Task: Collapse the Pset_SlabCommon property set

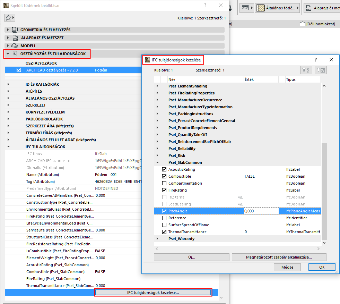Action: (x=158, y=162)
